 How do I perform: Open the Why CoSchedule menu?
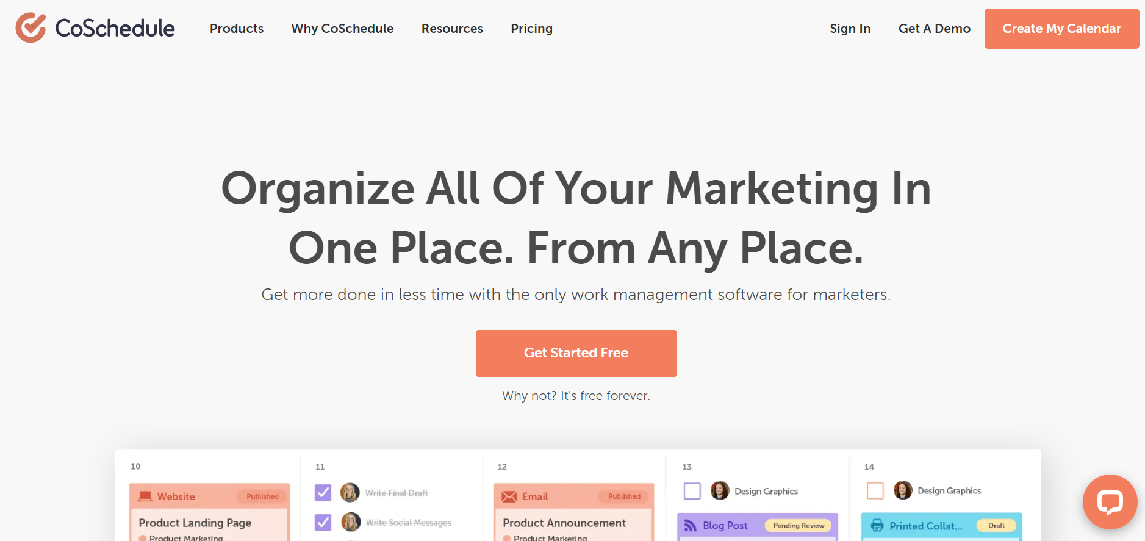coord(342,29)
